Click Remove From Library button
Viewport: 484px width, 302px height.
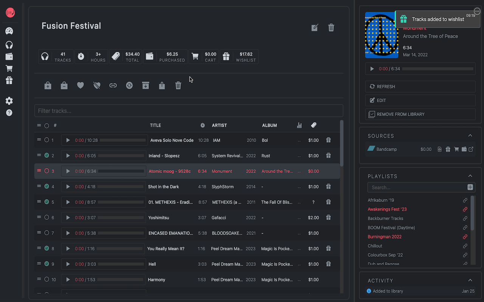click(420, 114)
